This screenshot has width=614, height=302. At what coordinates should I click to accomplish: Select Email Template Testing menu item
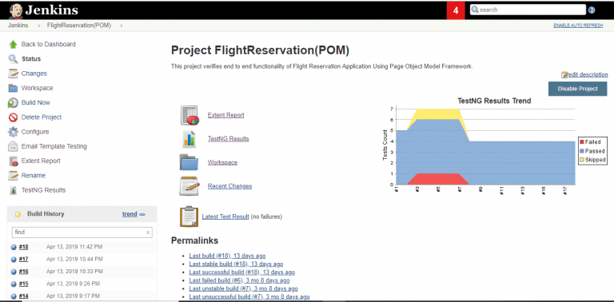click(x=54, y=146)
